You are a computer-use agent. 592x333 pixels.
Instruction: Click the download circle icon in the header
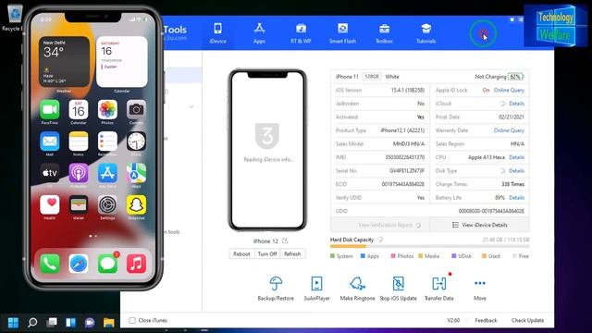(483, 34)
